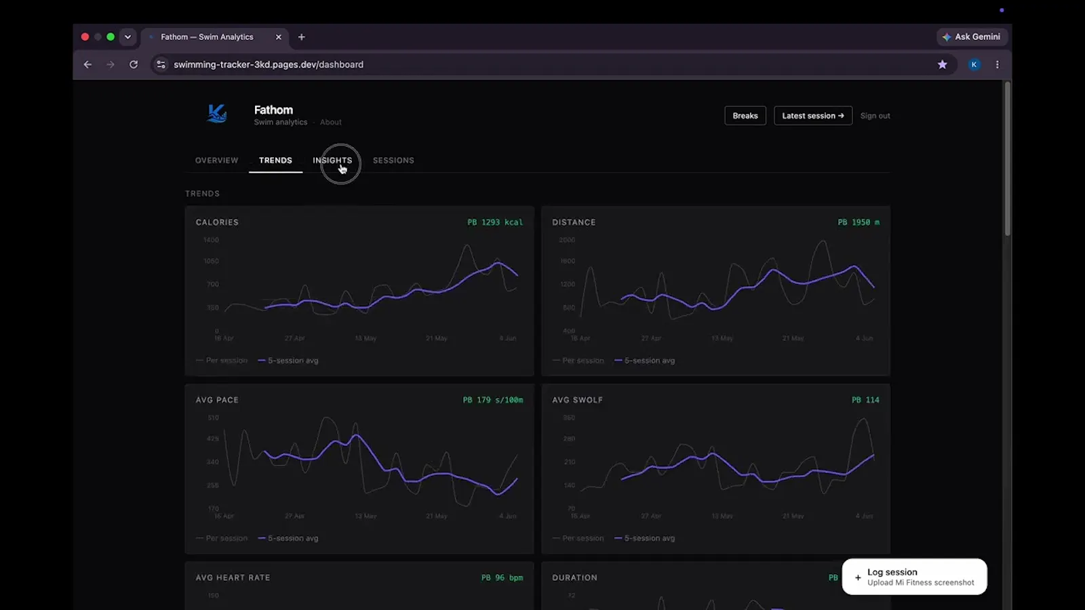Click the AVG HEART RATE heading

point(233,577)
